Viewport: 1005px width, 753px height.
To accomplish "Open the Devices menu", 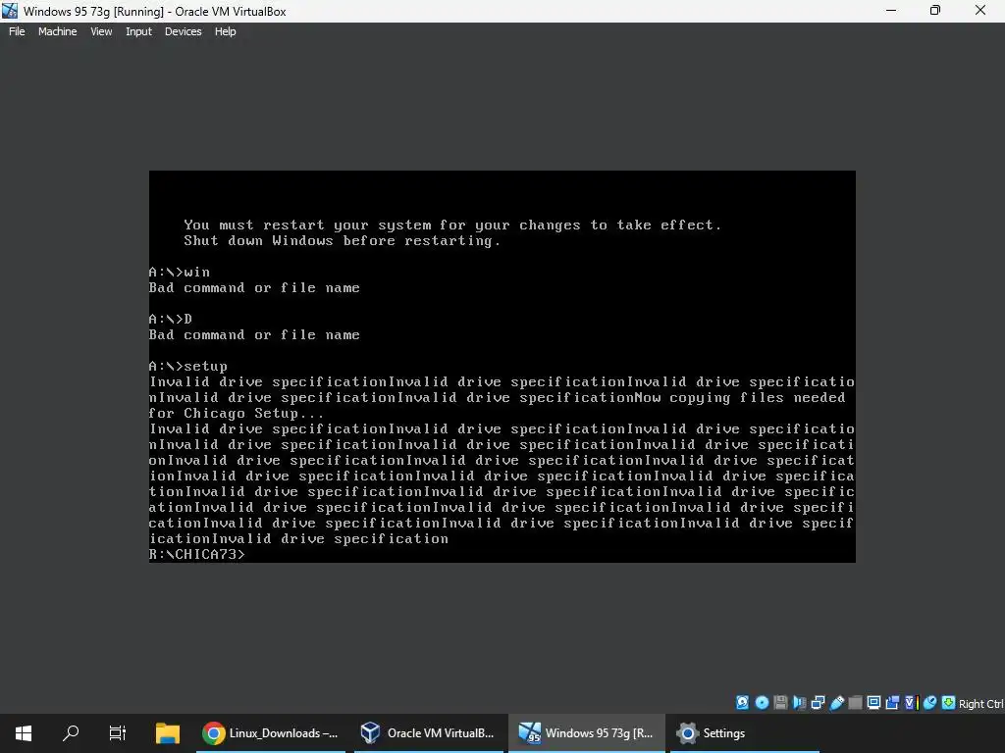I will (x=183, y=31).
